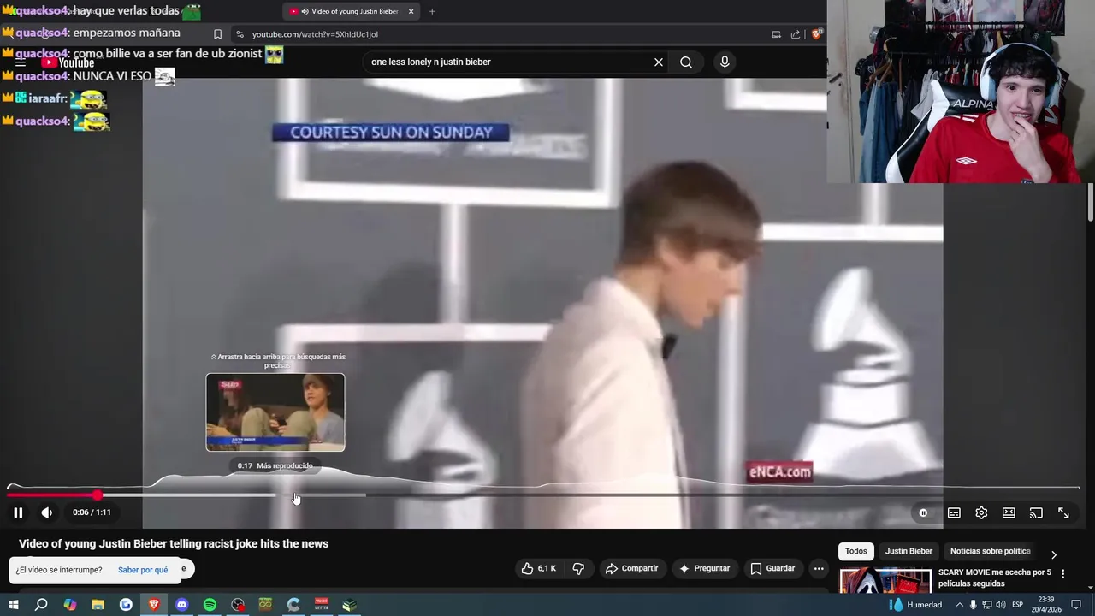Open options for the SCARY MOVIE suggestion
The height and width of the screenshot is (616, 1095).
tap(1063, 574)
